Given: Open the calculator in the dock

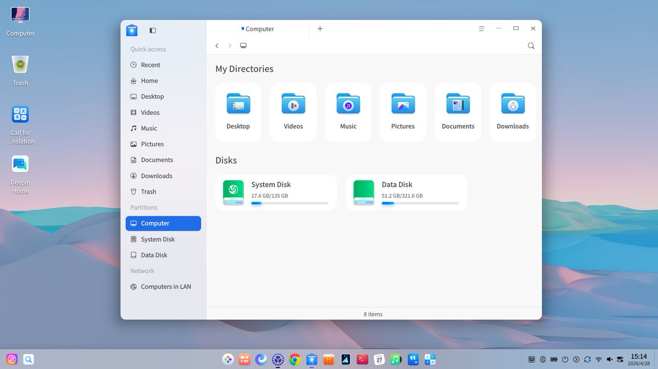Looking at the screenshot, I should (x=430, y=359).
